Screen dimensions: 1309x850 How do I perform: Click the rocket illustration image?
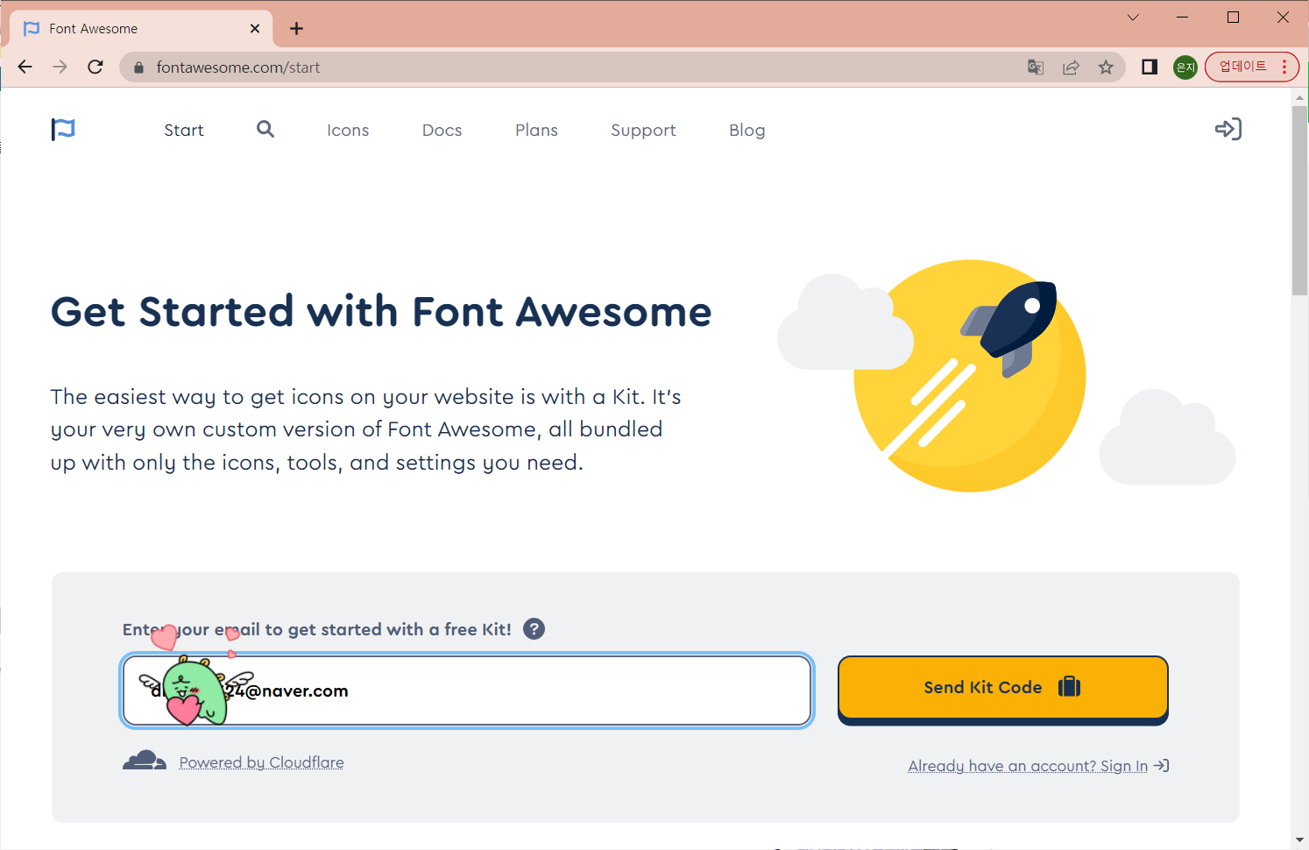(1007, 375)
